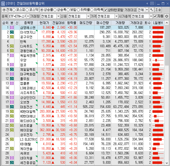The image size is (170, 166).
Task: Select the 하락폭 radio button
Action: pos(92,10)
